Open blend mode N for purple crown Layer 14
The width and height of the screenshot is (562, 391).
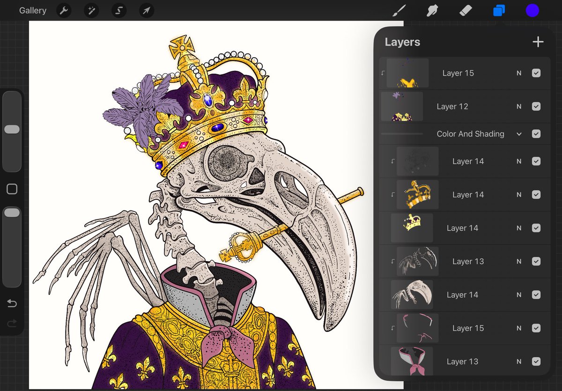point(519,228)
